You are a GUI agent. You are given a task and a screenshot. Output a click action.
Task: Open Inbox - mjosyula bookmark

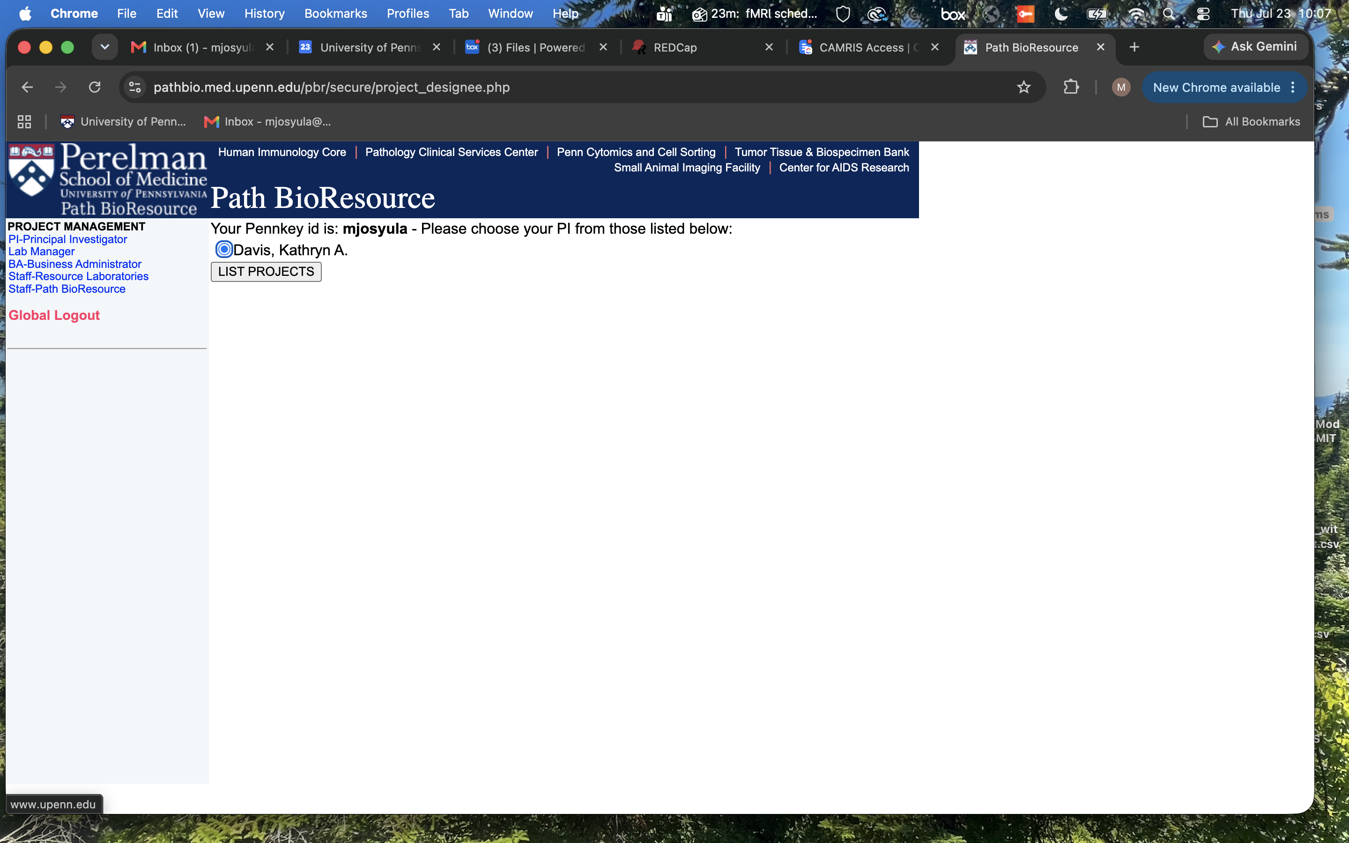267,122
